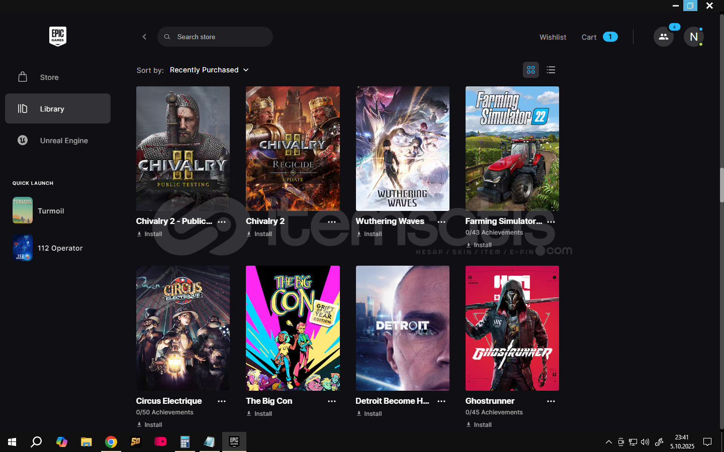
Task: Show hidden system tray icons
Action: [x=609, y=442]
